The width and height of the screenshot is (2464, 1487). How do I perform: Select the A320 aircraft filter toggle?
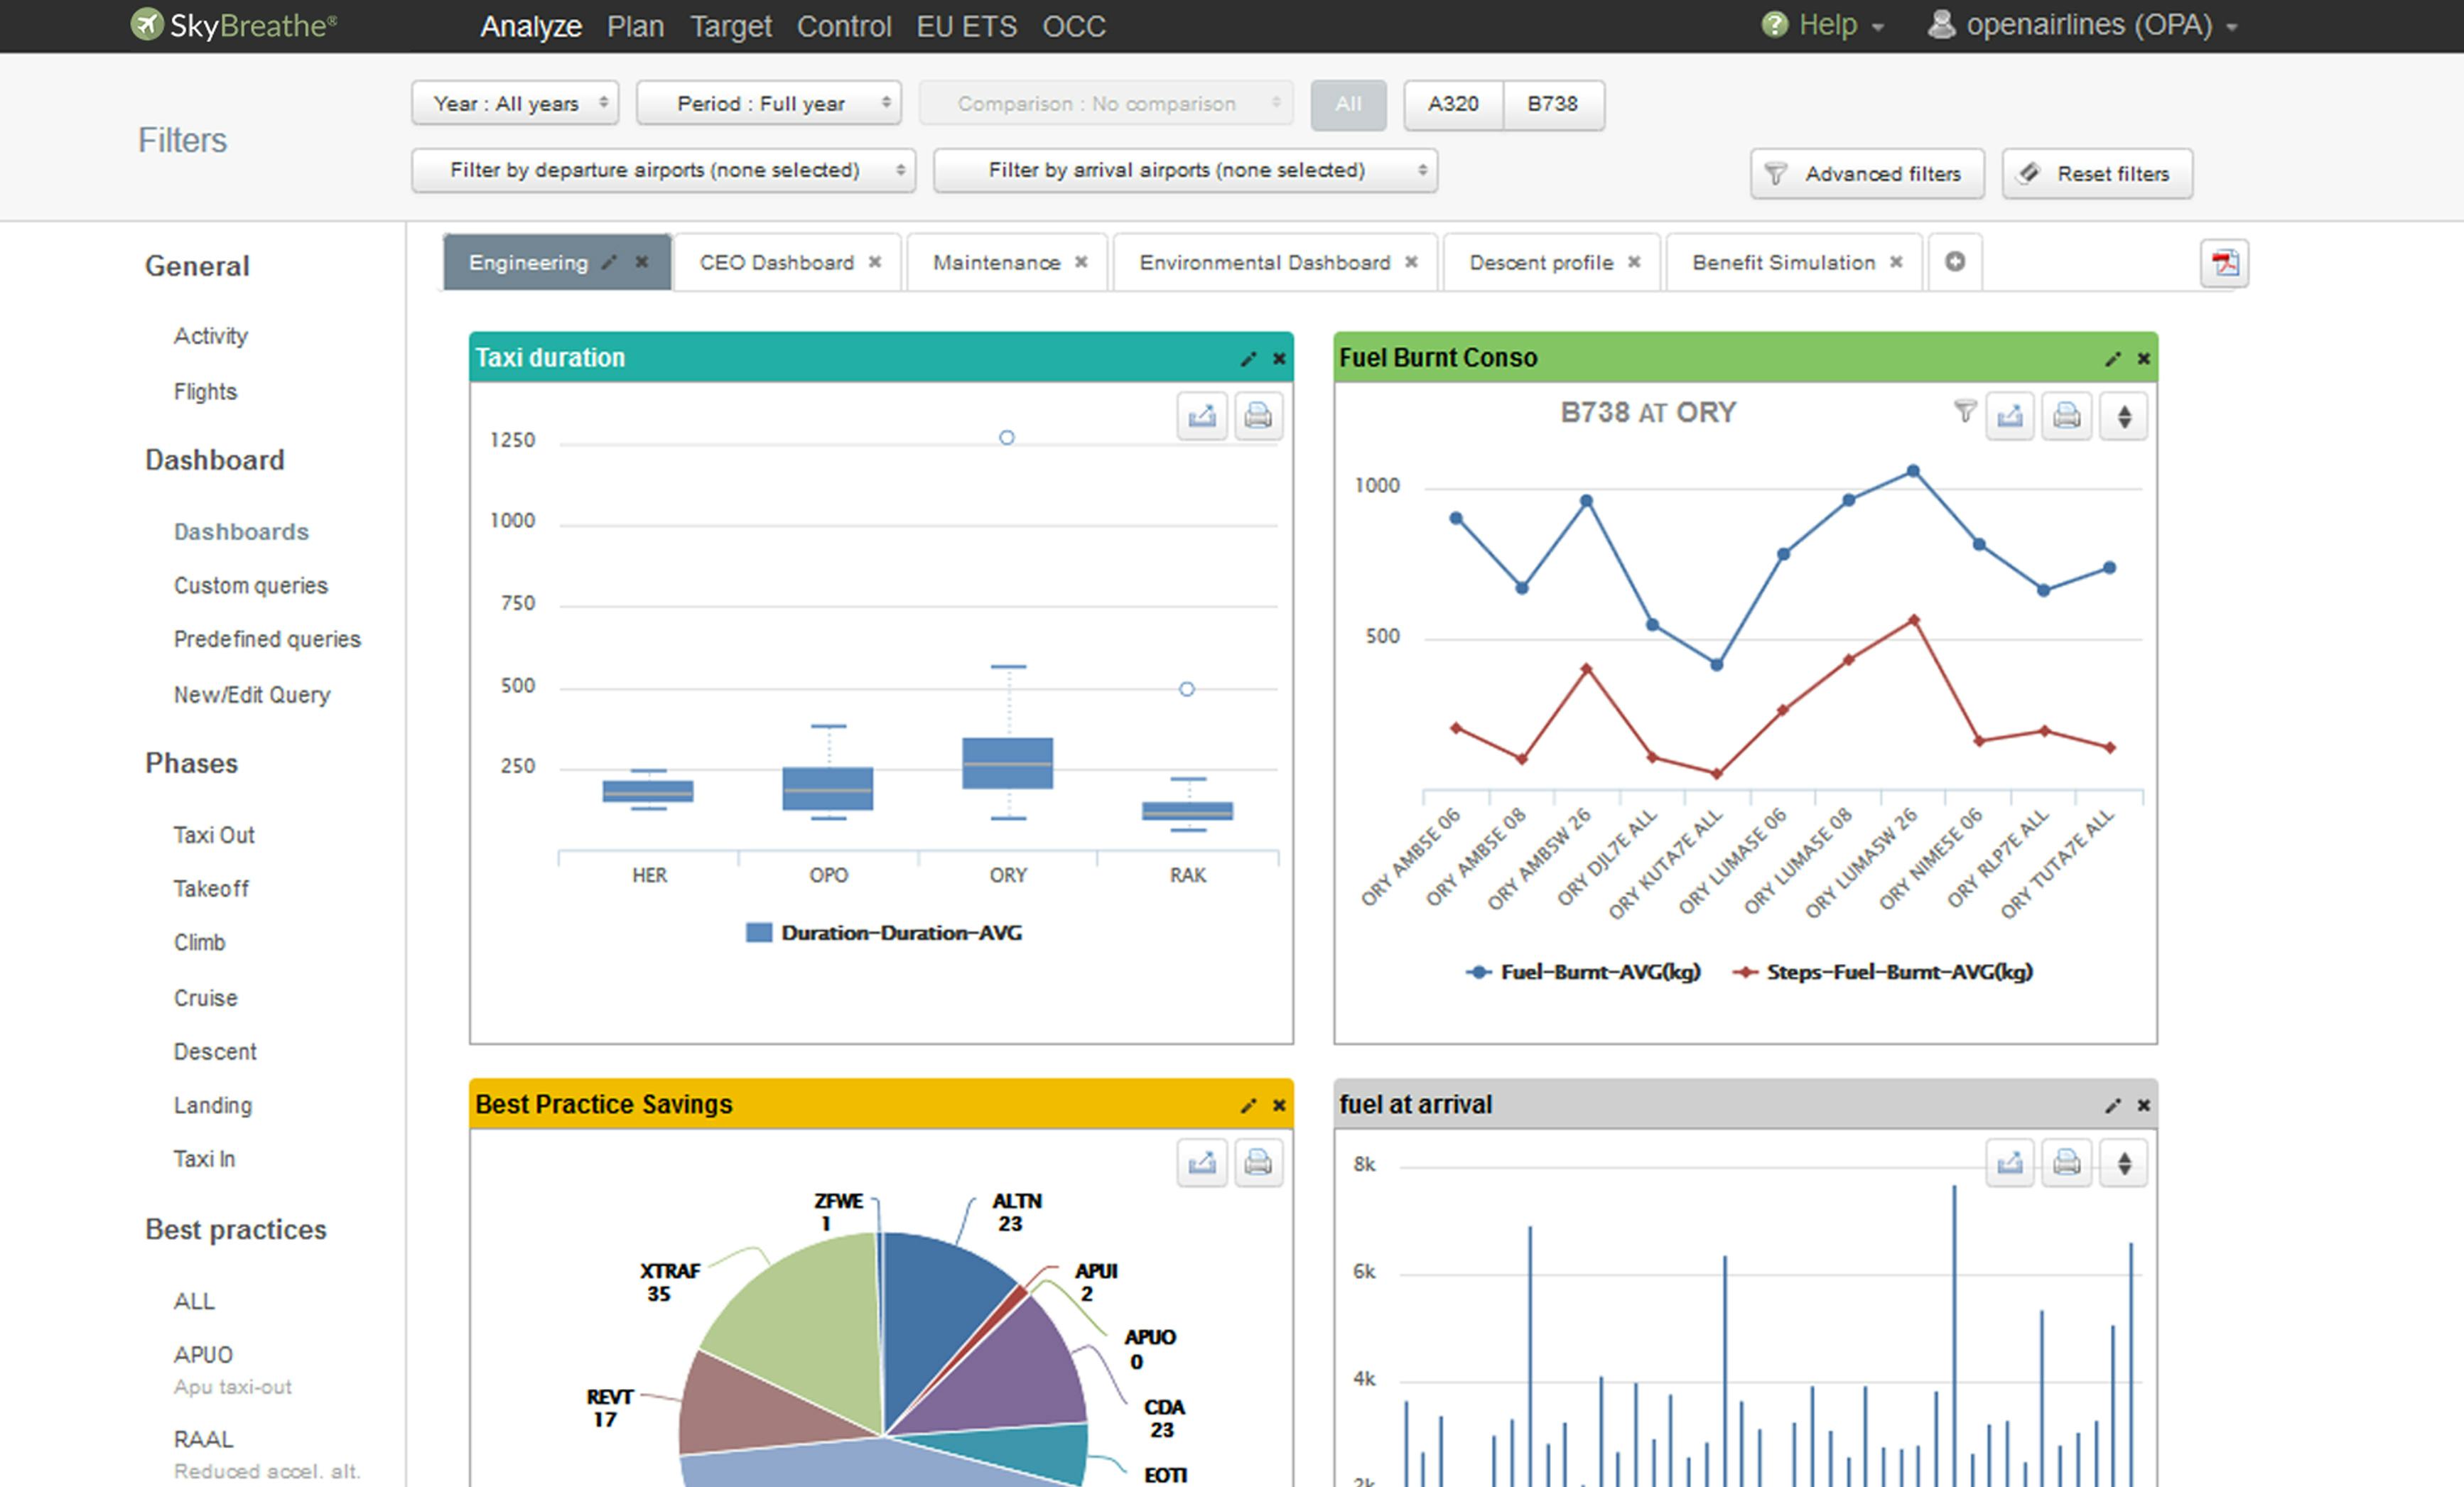1452,104
